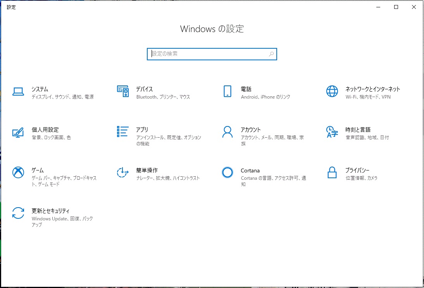Focus the 設定の検索 search field
424x288 pixels.
212,54
